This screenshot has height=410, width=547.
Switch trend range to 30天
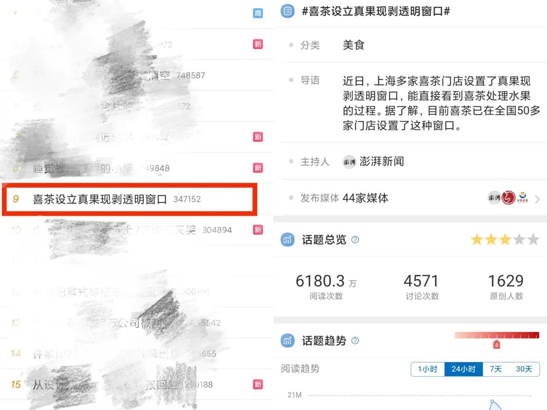[524, 369]
